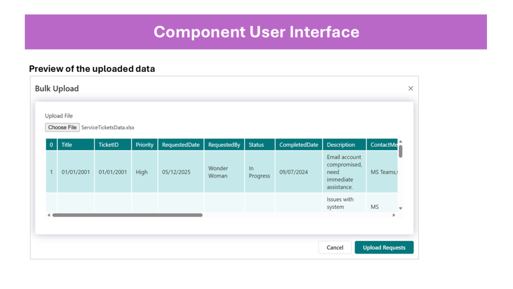Viewport: 513px width, 289px height.
Task: Click the RequestedDate column header
Action: [181, 144]
